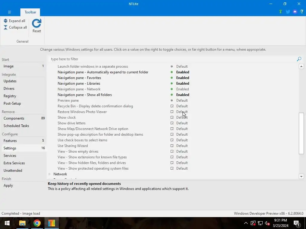Open the notification center icon

pyautogui.click(x=296, y=223)
